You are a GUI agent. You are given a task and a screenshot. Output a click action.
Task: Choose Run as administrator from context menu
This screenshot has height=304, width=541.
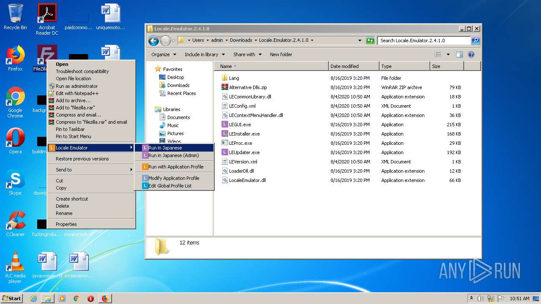coord(91,86)
